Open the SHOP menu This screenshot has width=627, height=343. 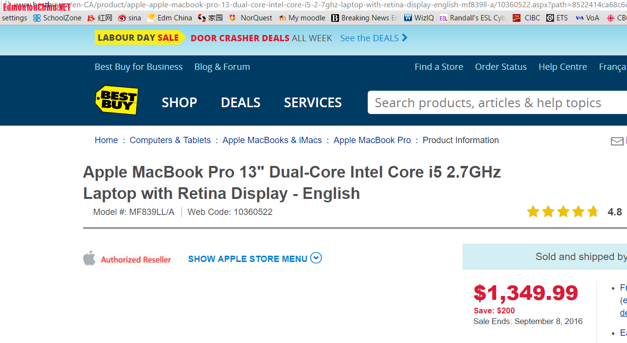[179, 103]
